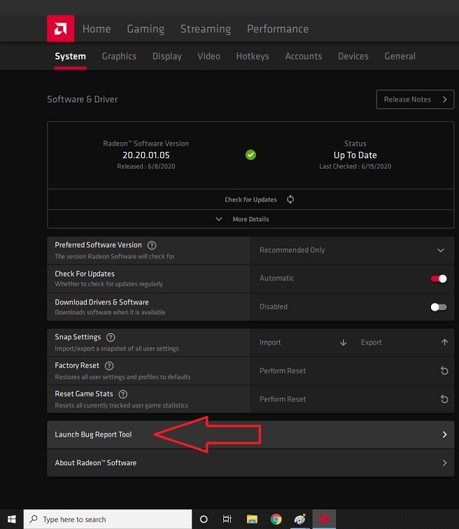Enable the Download Drivers & Software toggle
The height and width of the screenshot is (529, 459).
pyautogui.click(x=439, y=306)
